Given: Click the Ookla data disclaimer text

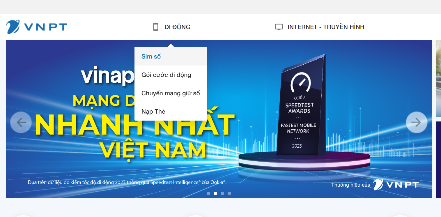Looking at the screenshot, I should pyautogui.click(x=127, y=183).
